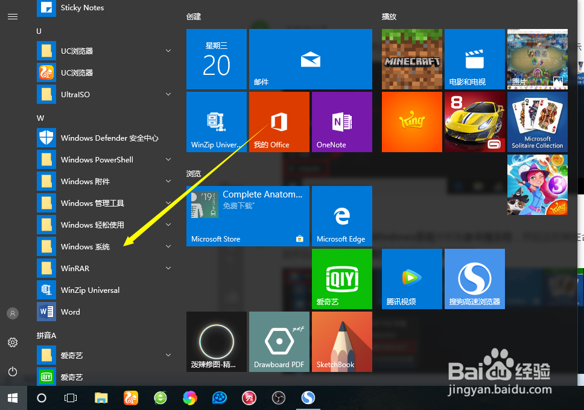Open the red 秀 taskbar icon
The width and height of the screenshot is (584, 410).
(249, 398)
